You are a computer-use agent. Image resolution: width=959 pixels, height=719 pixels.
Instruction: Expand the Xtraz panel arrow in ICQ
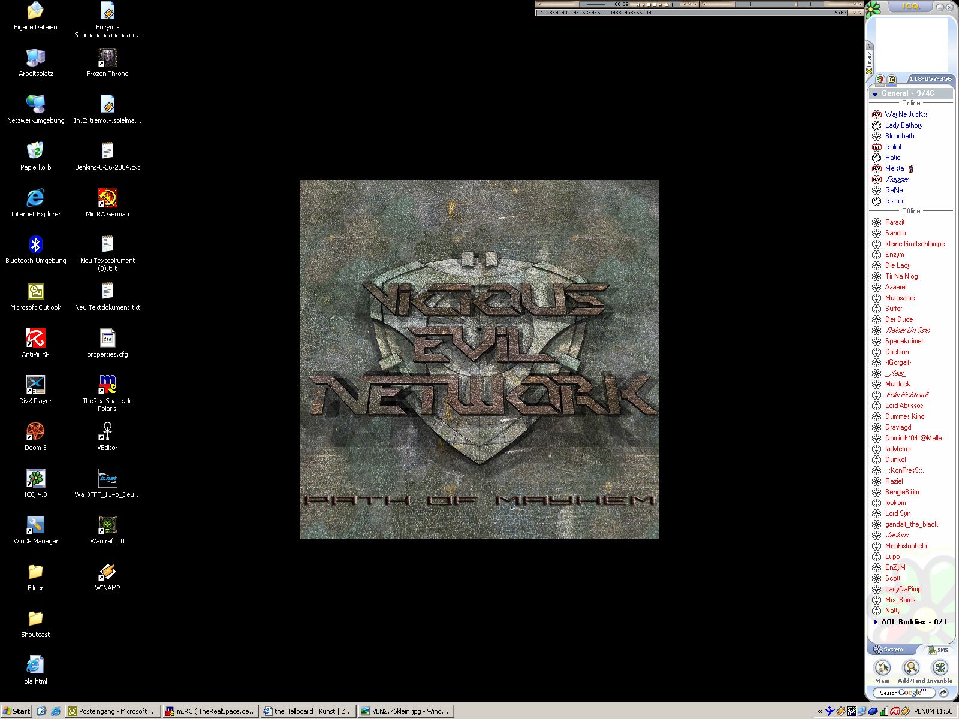point(869,46)
